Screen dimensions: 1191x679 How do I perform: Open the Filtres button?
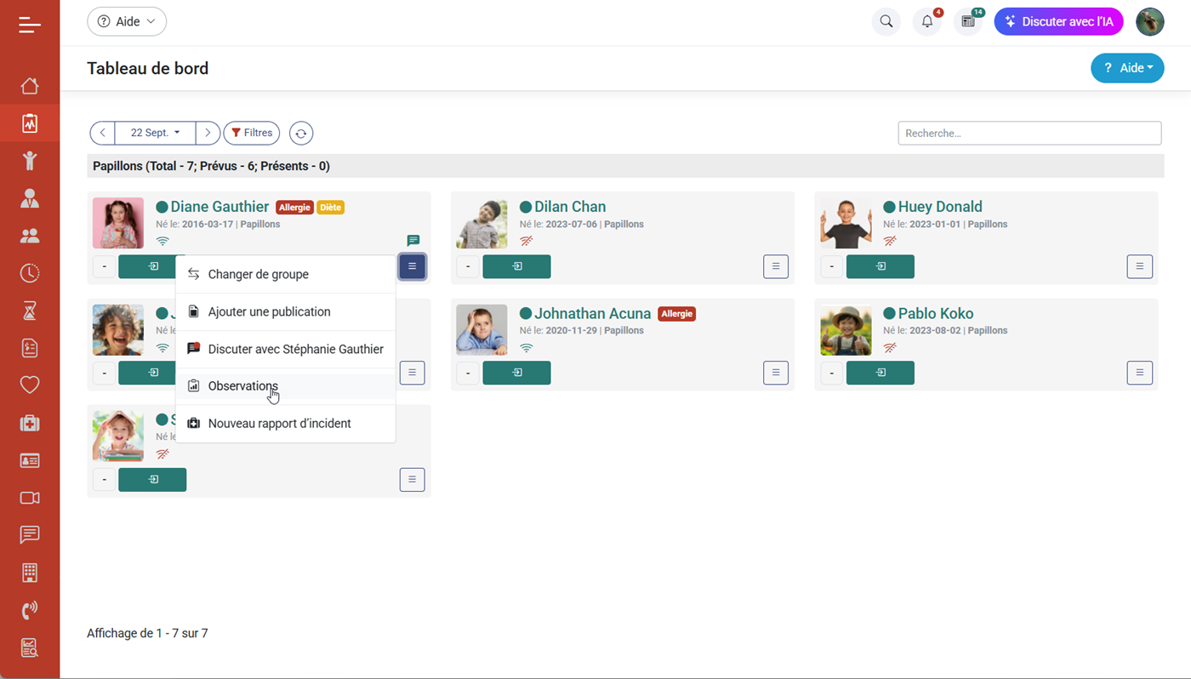252,133
